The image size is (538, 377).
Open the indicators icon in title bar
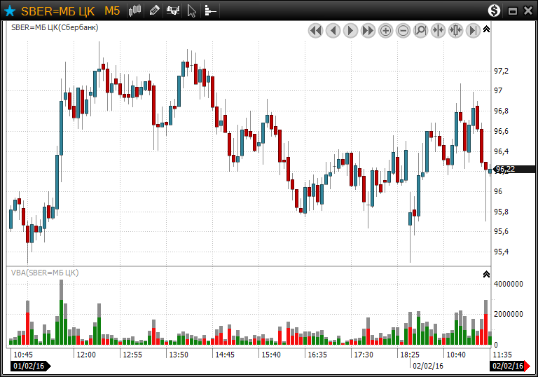click(173, 11)
